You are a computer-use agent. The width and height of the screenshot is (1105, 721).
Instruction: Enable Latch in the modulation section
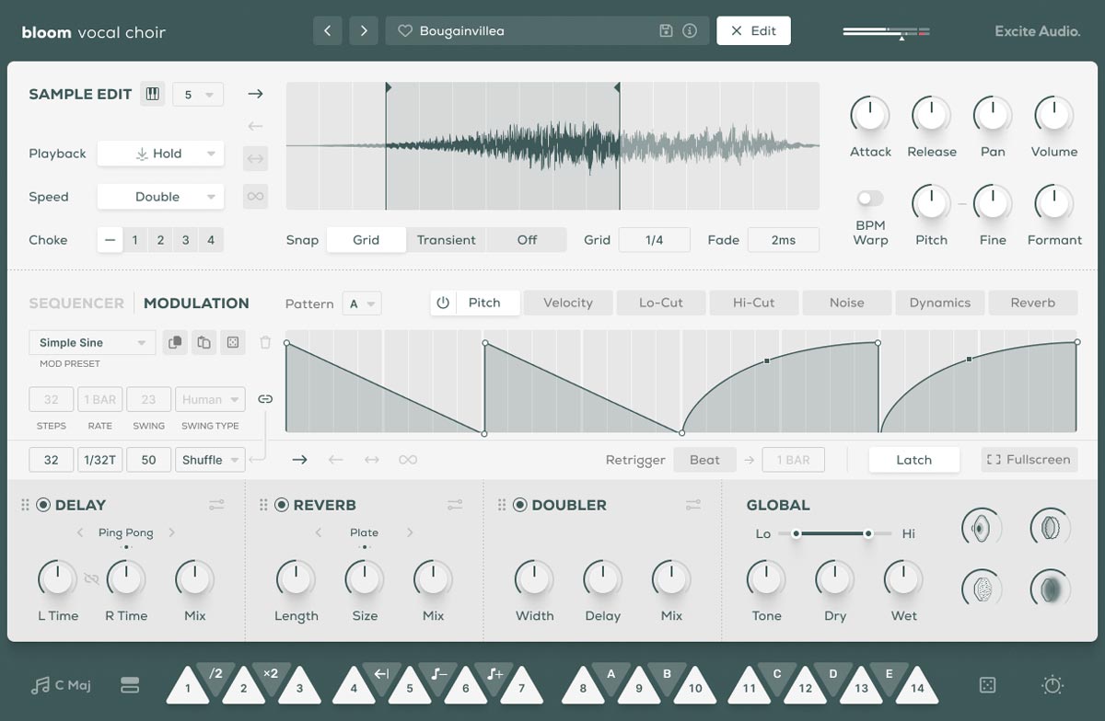(x=913, y=459)
